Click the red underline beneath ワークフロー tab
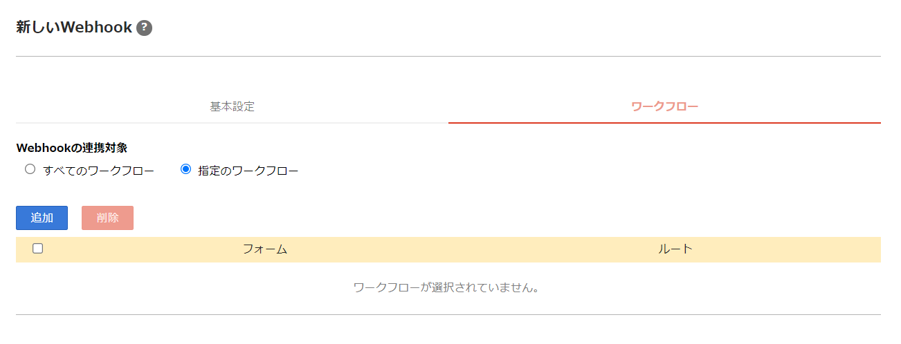The image size is (901, 344). (x=664, y=123)
